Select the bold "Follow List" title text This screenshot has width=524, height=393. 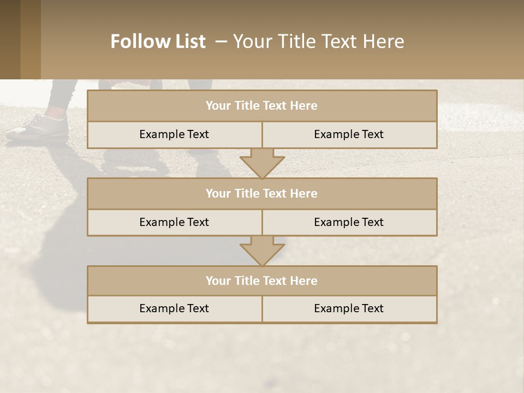(158, 41)
